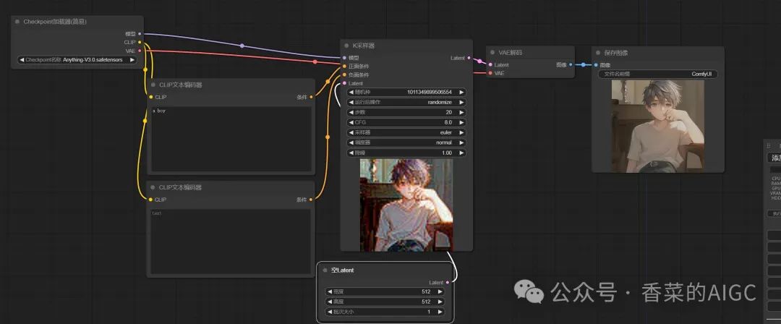Increase 宽度 with its right arrow
Image resolution: width=781 pixels, height=324 pixels.
(440, 291)
